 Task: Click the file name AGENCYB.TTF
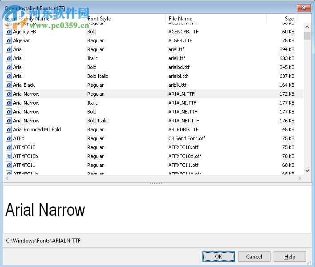click(x=183, y=32)
